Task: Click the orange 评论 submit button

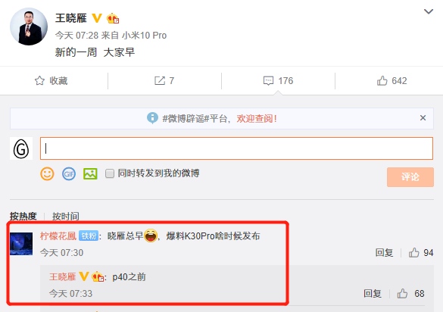Action: [410, 177]
